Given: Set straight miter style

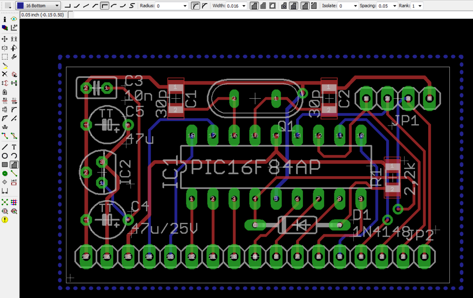Looking at the screenshot, I should pyautogui.click(x=205, y=6).
